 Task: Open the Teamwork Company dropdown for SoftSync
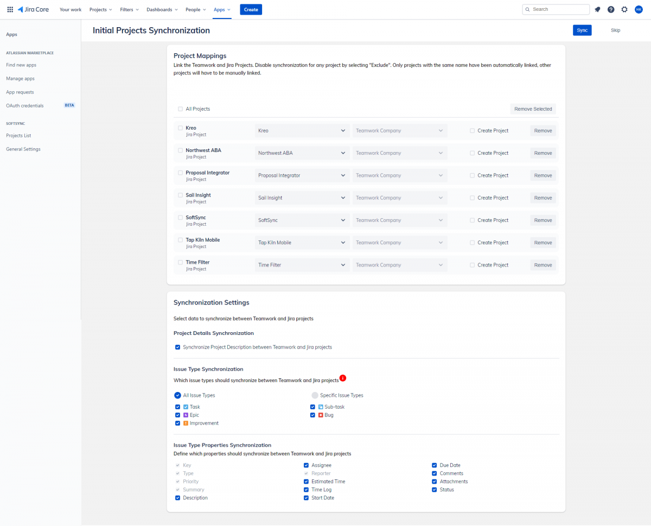(x=399, y=220)
